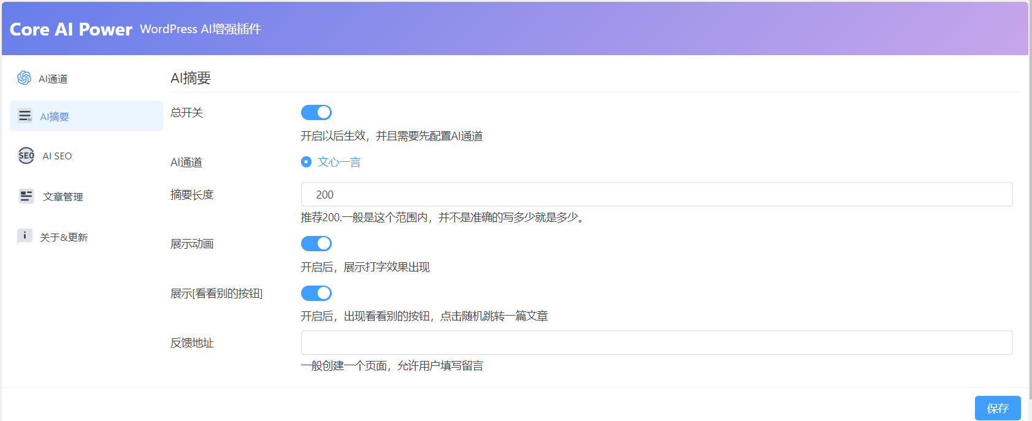
Task: Click the 摘要长度 field label
Action: pyautogui.click(x=192, y=194)
